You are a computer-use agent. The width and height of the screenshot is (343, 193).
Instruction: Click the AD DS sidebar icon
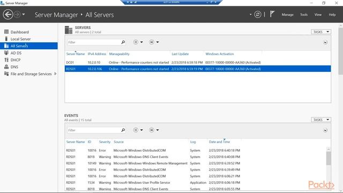click(6, 53)
